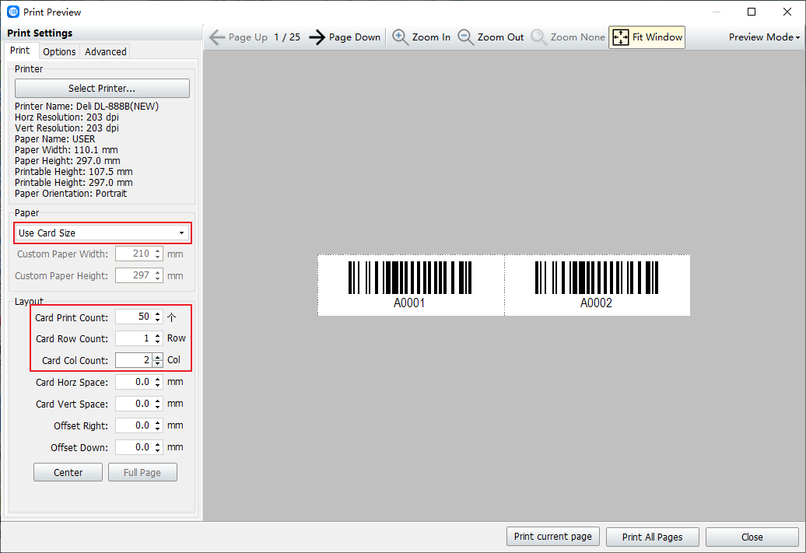Viewport: 806px width, 553px height.
Task: Increase Card Row Count with up arrow
Action: (158, 335)
